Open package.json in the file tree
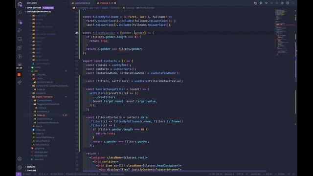 click(x=41, y=152)
